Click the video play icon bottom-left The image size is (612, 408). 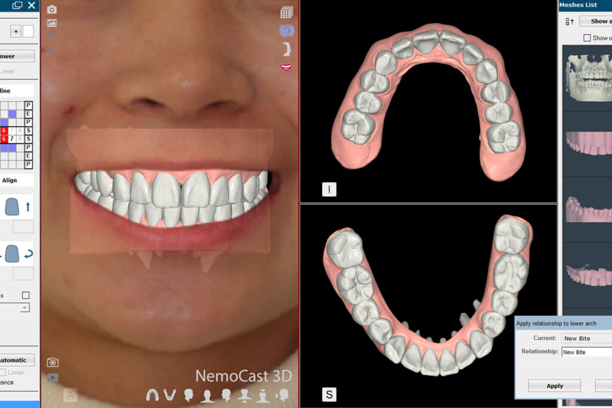coord(53,377)
